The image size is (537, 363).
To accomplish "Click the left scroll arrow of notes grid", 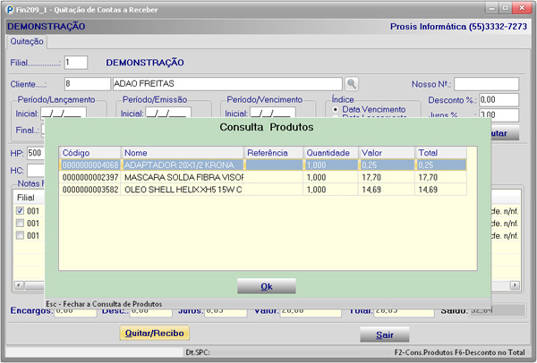I will point(19,285).
